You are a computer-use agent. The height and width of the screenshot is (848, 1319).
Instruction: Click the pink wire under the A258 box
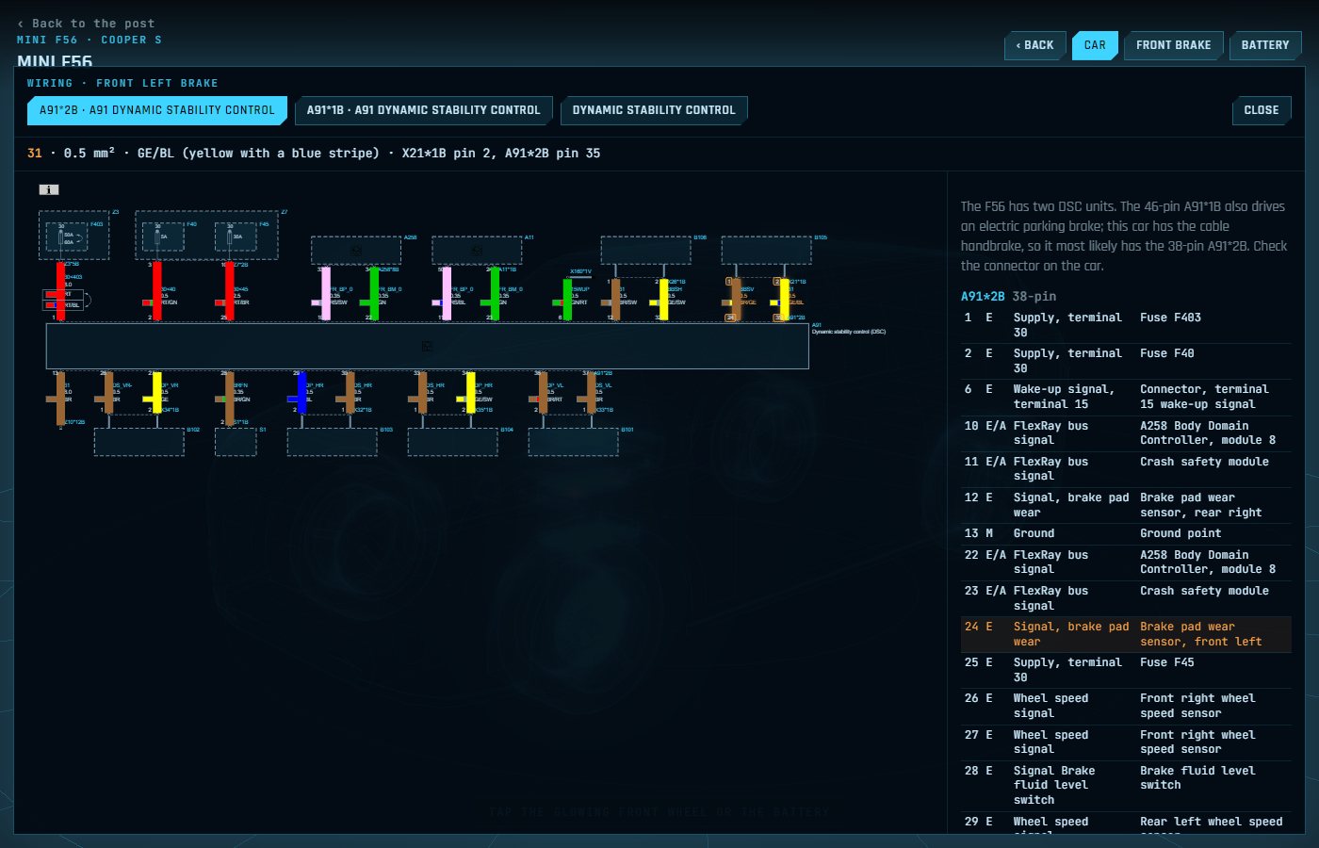tap(326, 294)
